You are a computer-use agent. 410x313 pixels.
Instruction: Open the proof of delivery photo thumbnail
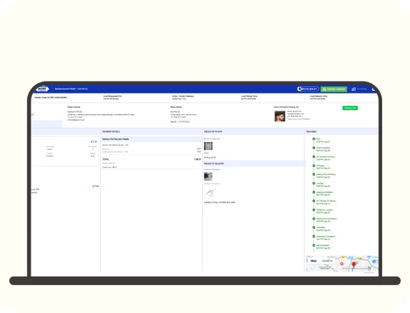(208, 176)
